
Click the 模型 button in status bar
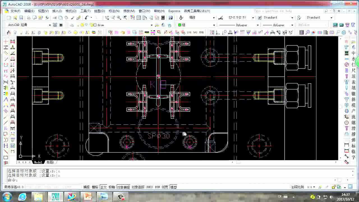coord(174,187)
